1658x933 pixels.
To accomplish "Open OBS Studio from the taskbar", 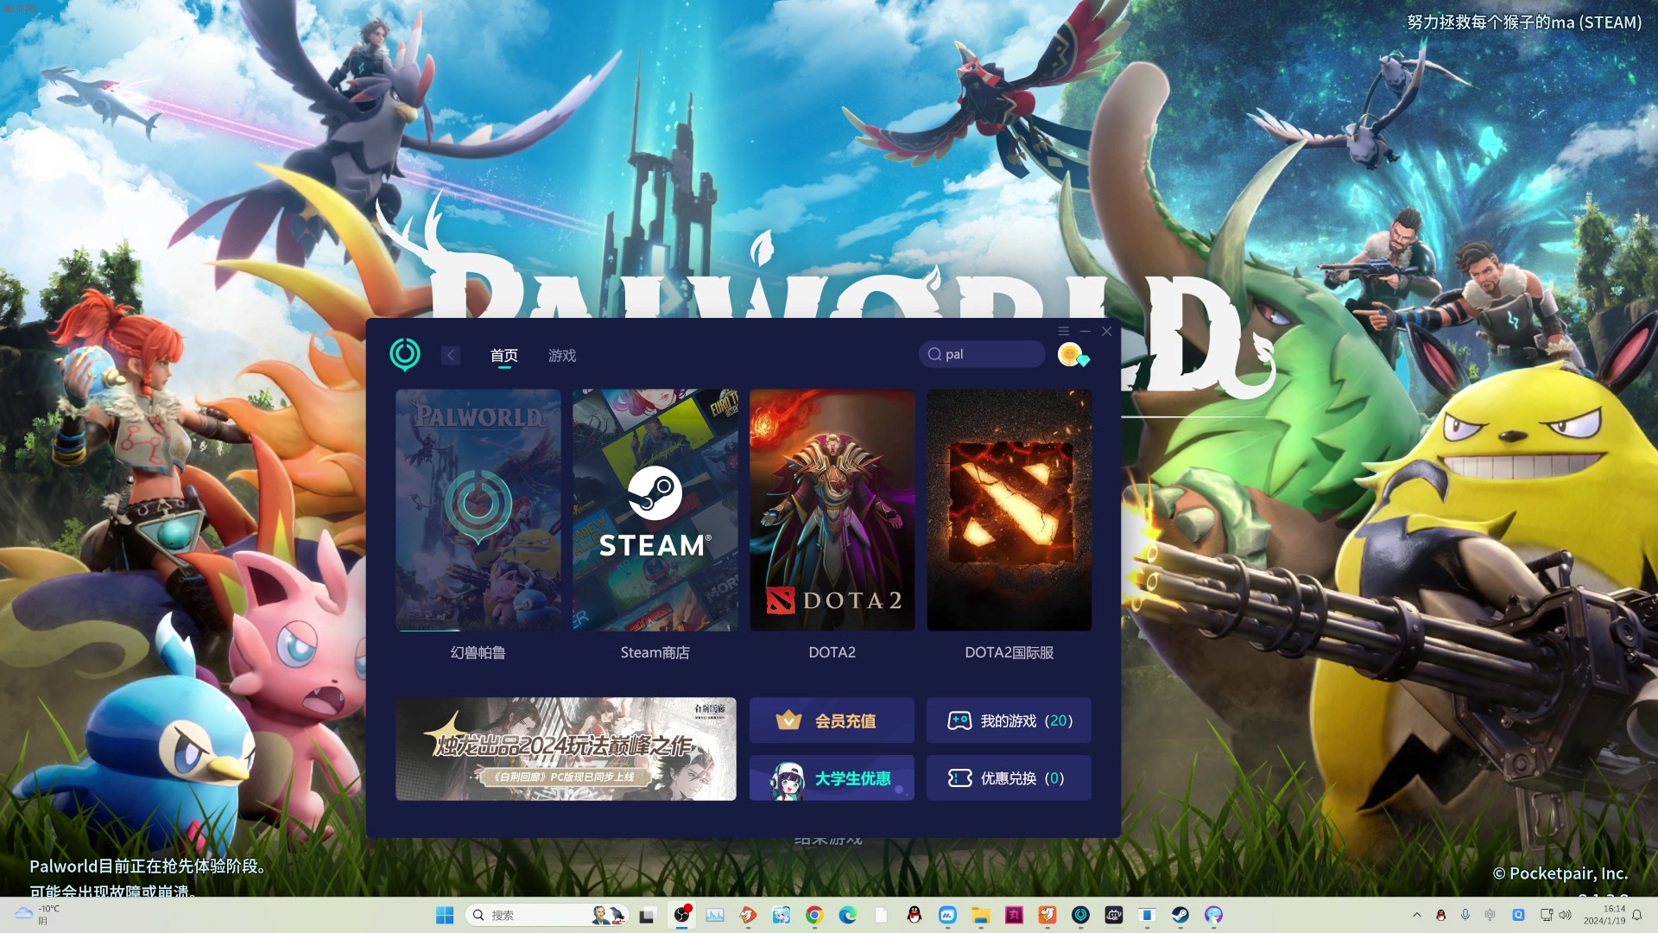I will pos(682,915).
